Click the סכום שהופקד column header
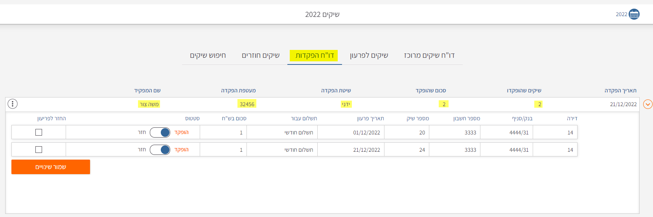The width and height of the screenshot is (653, 217). [431, 91]
